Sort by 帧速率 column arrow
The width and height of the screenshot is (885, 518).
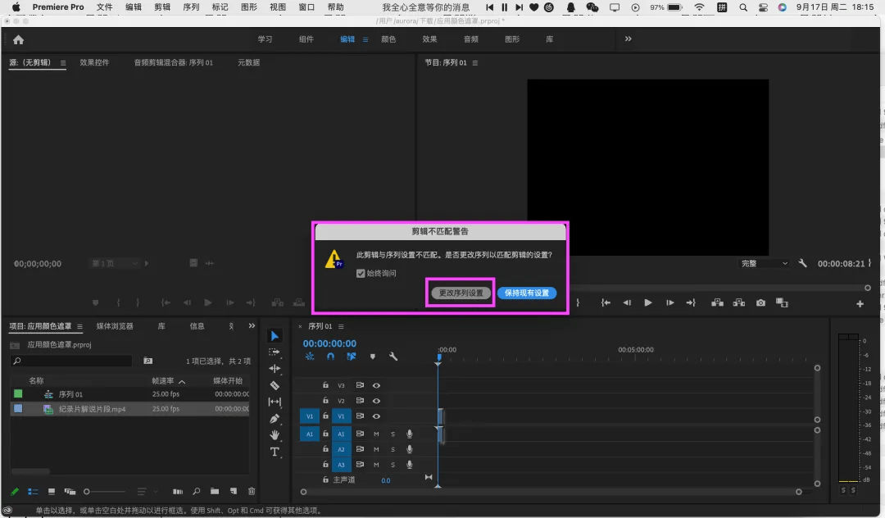tap(182, 381)
